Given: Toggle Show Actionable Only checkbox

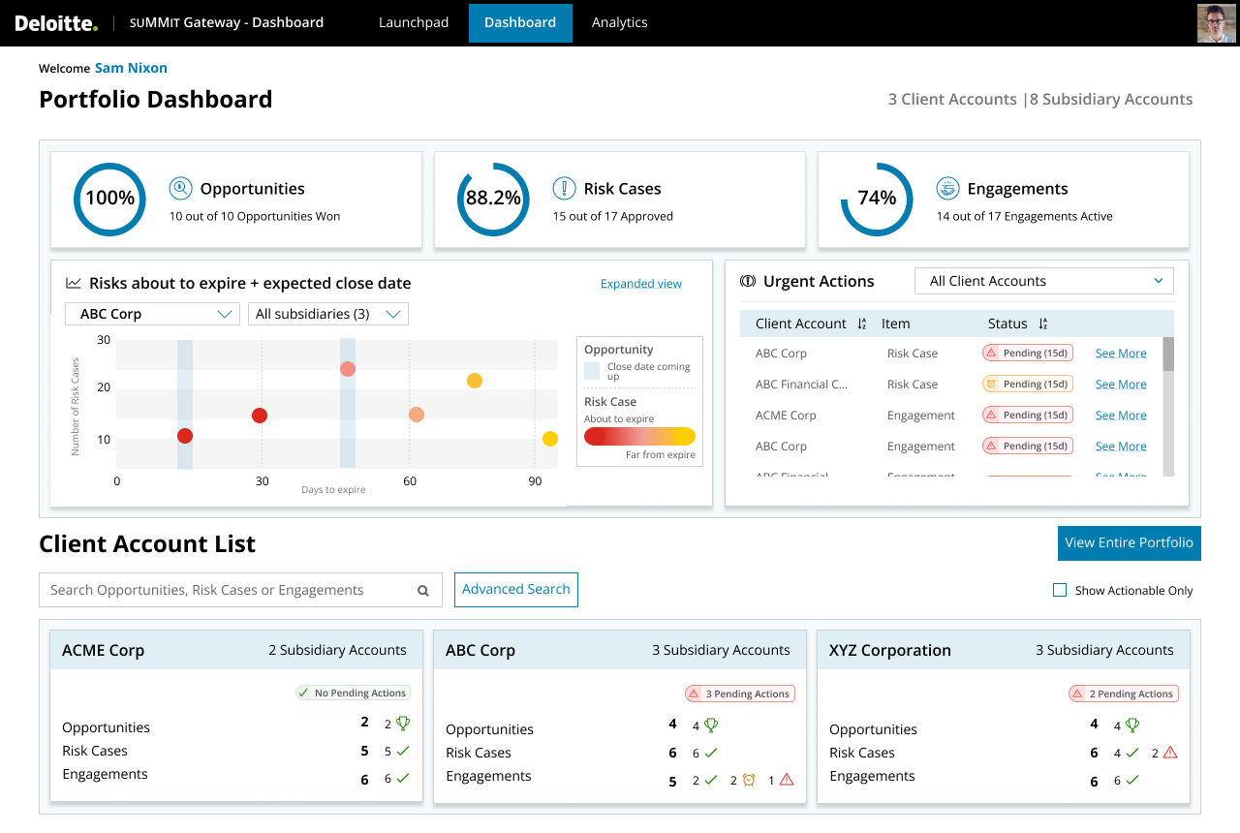Looking at the screenshot, I should 1060,590.
